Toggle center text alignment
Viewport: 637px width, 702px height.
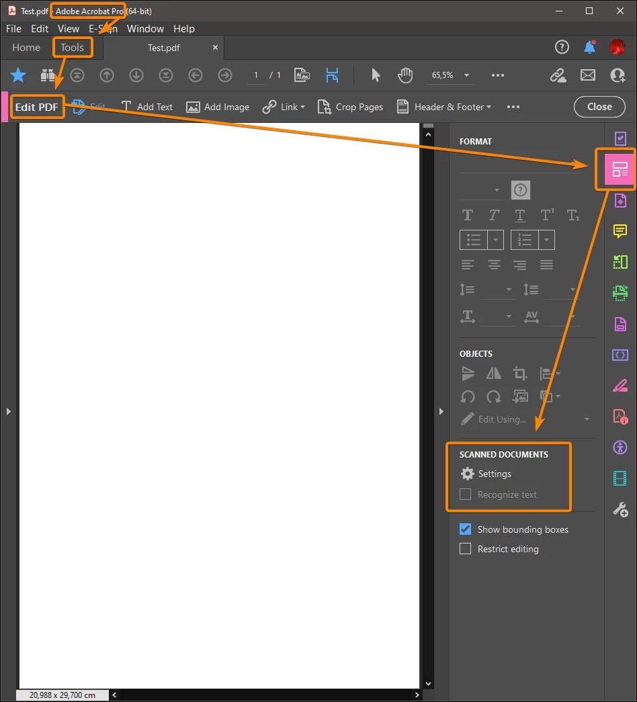click(x=494, y=265)
